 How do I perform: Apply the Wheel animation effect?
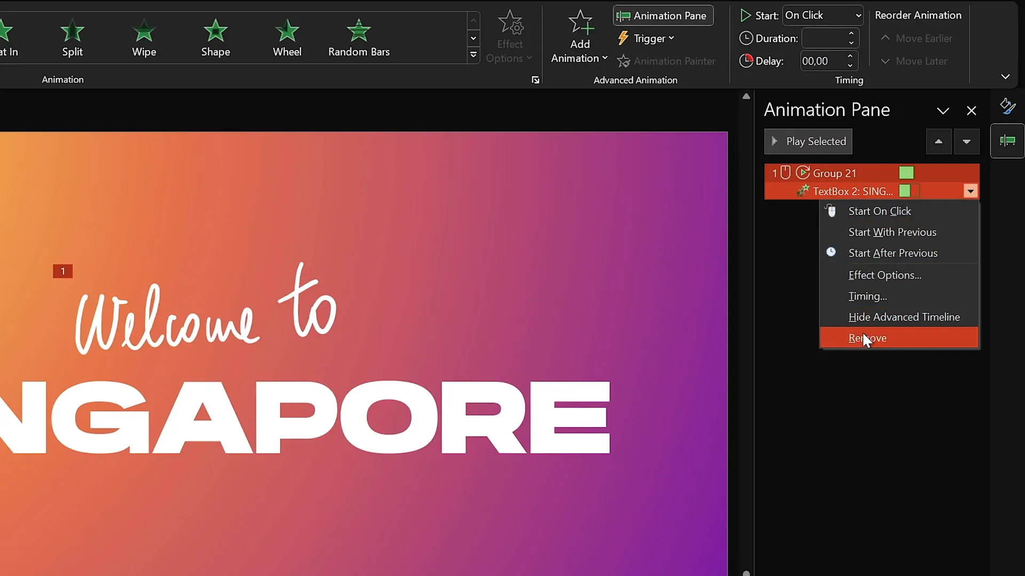(287, 37)
